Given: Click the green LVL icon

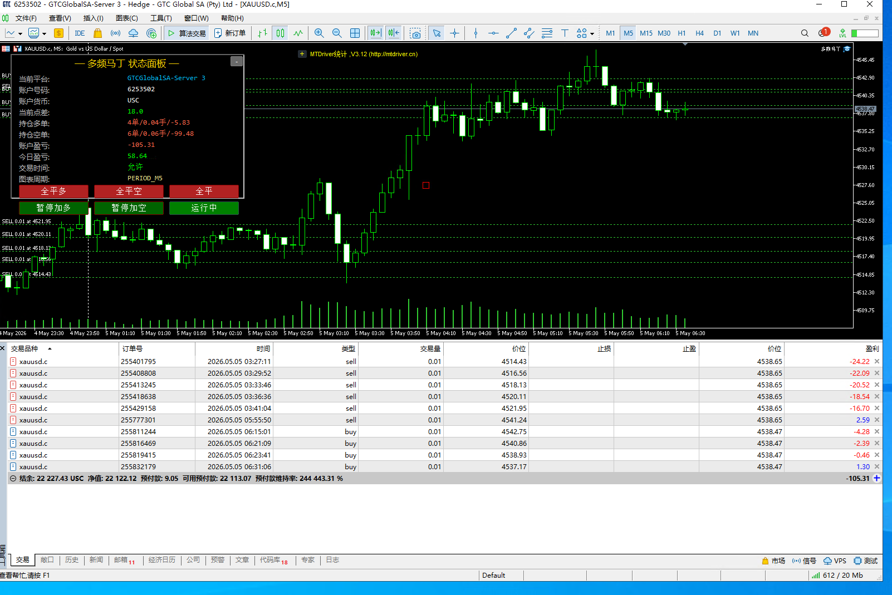Looking at the screenshot, I should 842,33.
